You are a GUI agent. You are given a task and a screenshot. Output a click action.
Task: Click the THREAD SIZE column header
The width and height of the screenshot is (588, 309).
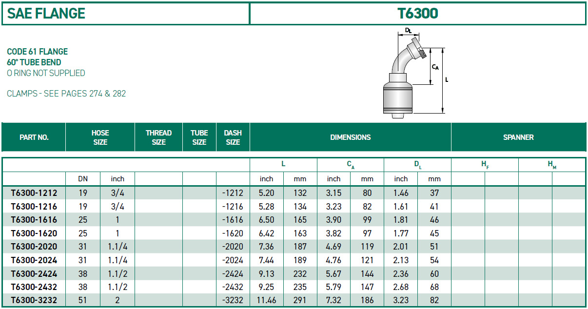click(x=158, y=137)
